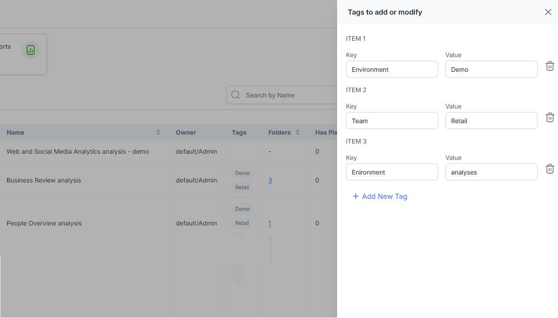Click the Retail tag on People Overview analysis
This screenshot has height=318, width=558.
click(242, 223)
